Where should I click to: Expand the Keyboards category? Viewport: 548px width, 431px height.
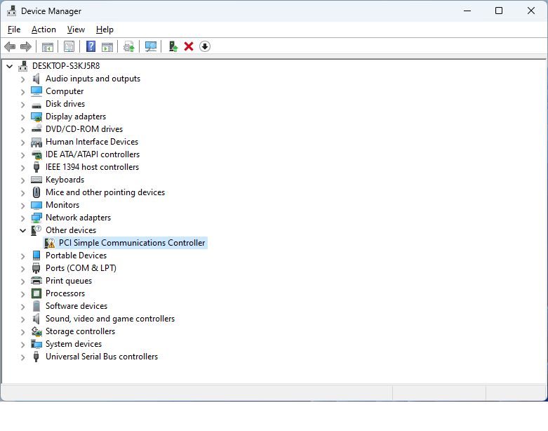(x=22, y=180)
